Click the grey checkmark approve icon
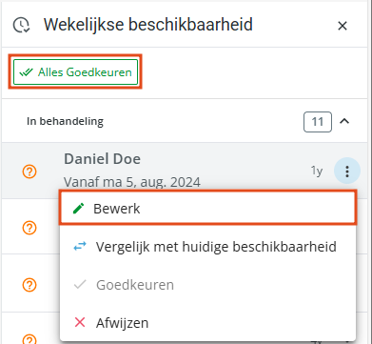Viewport: 372px width, 344px height. click(80, 285)
